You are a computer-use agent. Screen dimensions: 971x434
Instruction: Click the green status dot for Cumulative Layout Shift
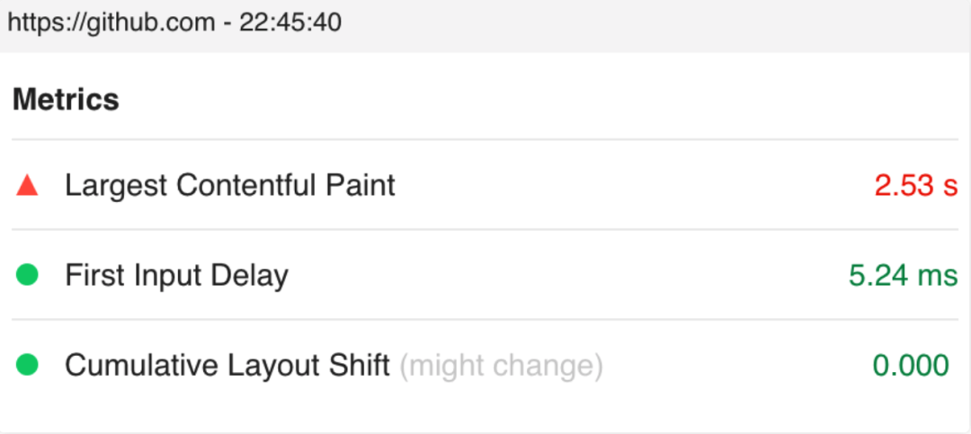27,366
